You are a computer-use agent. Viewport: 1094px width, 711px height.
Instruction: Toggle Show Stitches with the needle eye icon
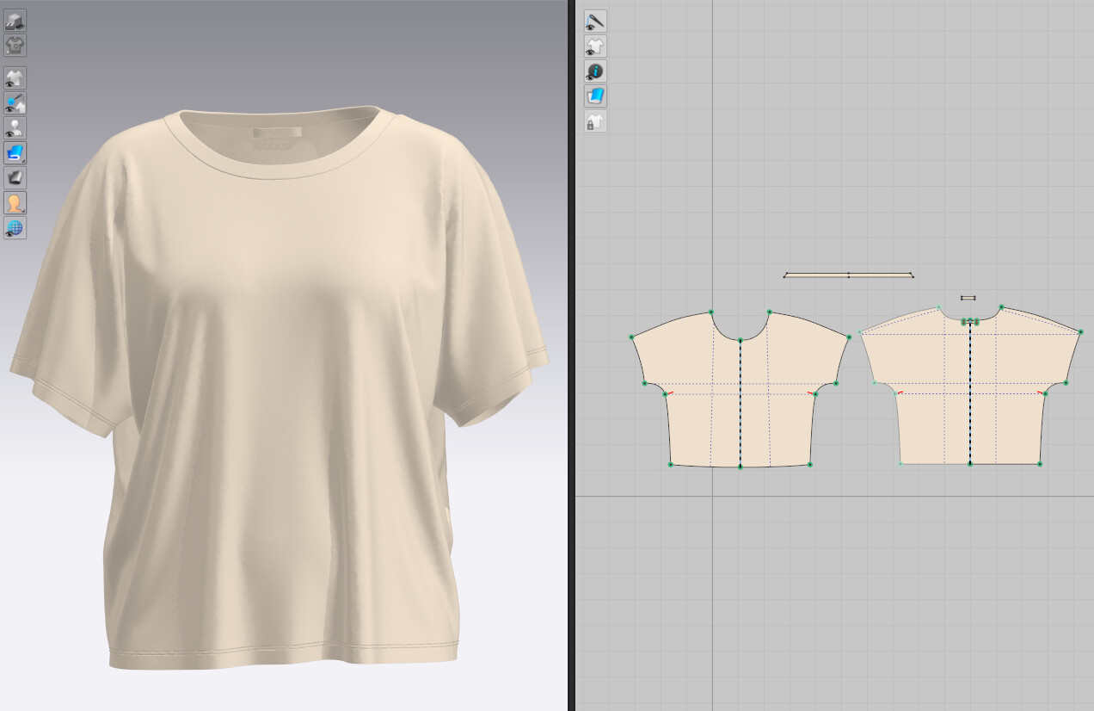(595, 22)
